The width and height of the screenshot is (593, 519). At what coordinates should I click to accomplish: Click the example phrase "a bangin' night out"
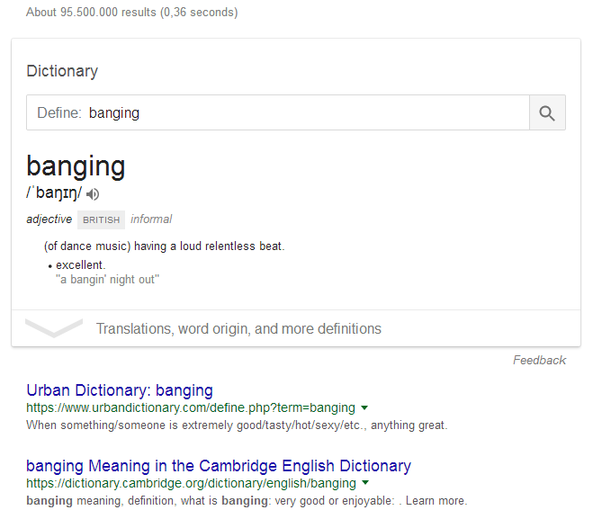107,280
